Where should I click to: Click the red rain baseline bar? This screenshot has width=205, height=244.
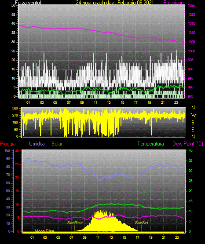point(103,232)
